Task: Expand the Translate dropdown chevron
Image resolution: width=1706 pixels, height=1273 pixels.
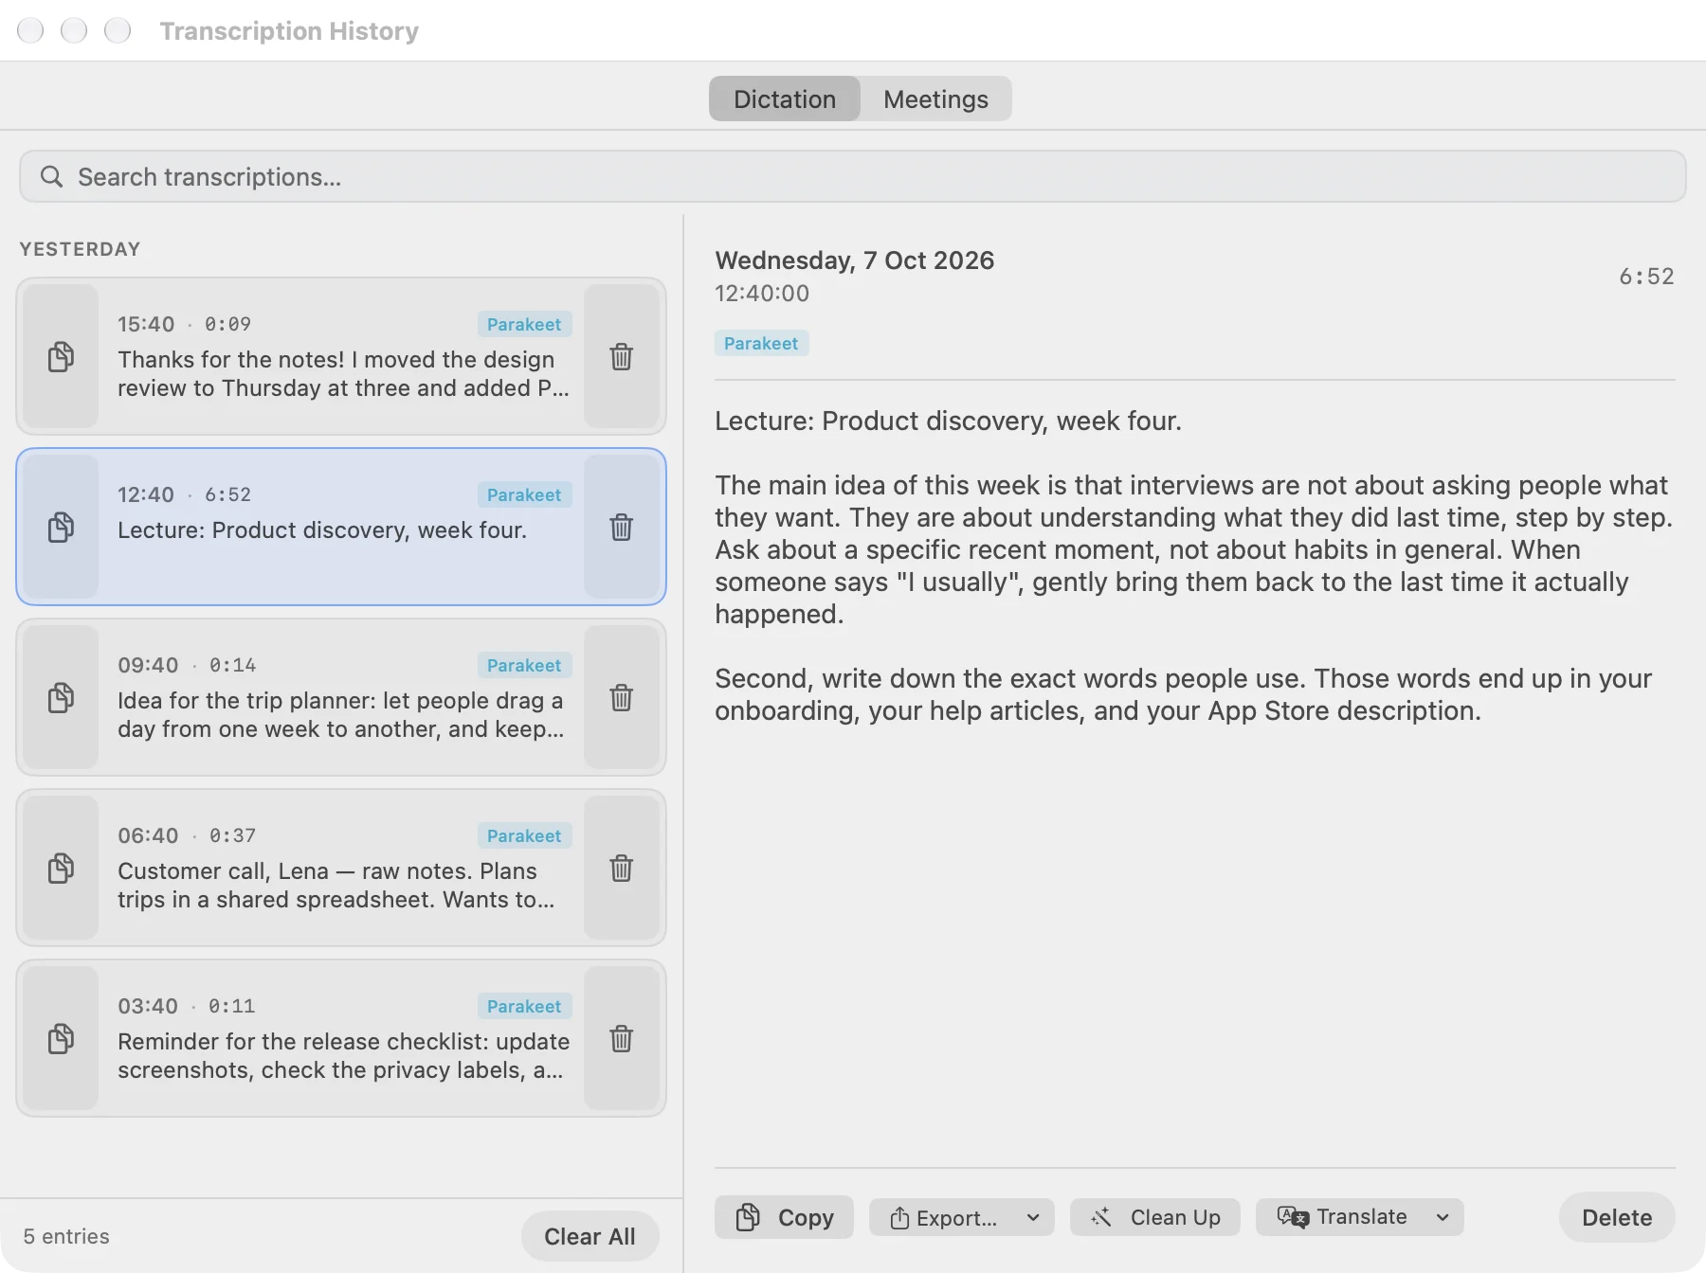Action: click(1443, 1217)
